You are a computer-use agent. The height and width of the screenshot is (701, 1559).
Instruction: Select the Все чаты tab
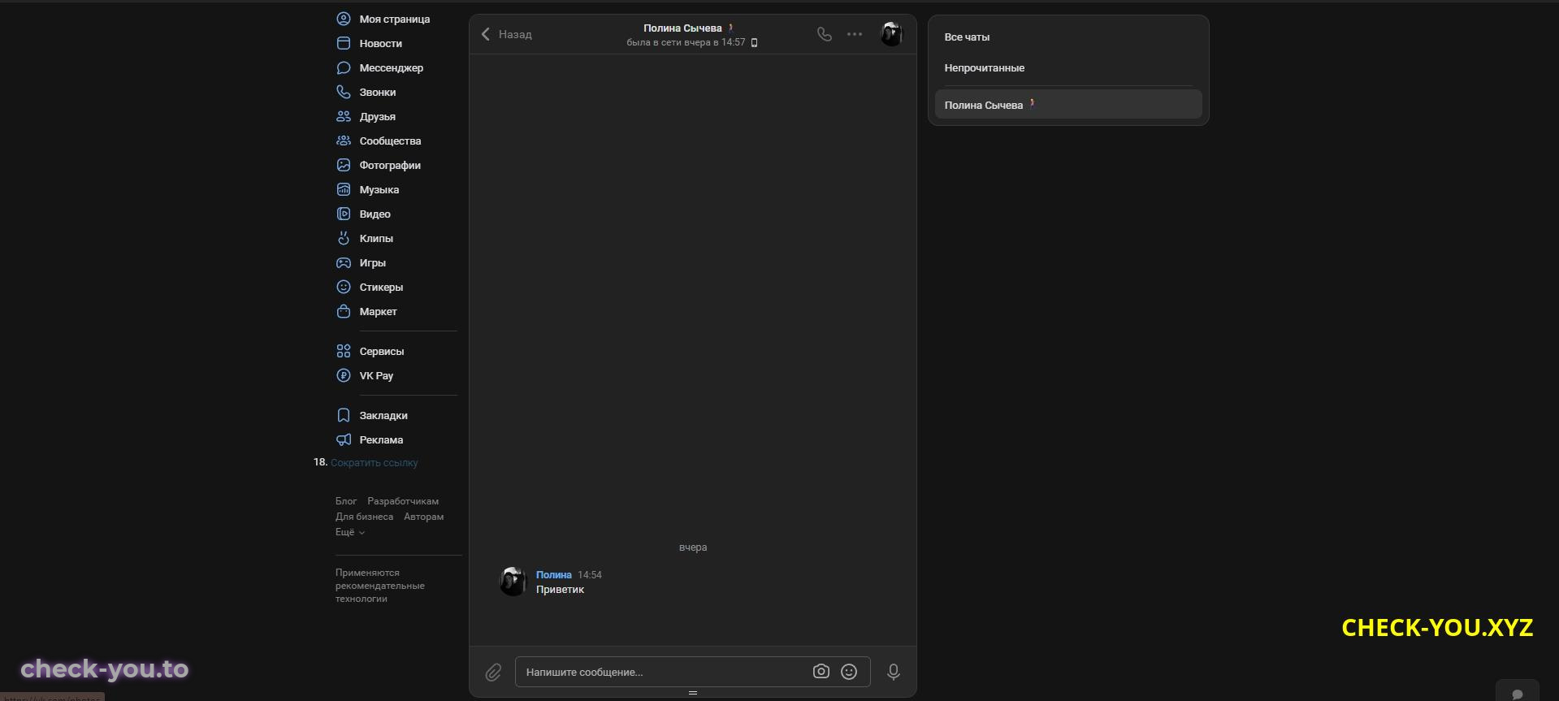coord(967,37)
